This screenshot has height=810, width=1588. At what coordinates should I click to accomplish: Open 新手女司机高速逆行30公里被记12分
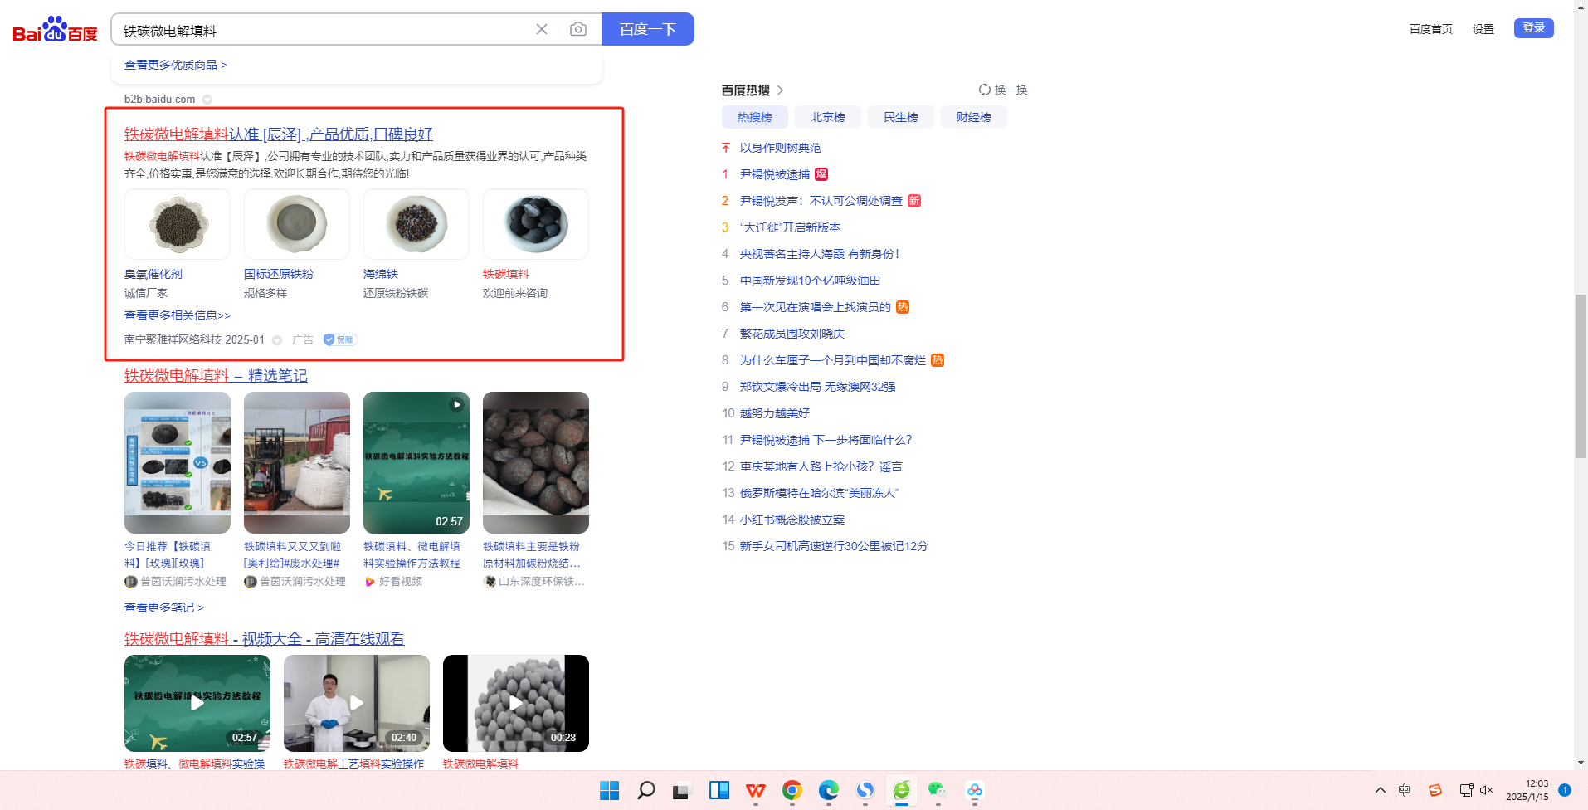click(834, 546)
